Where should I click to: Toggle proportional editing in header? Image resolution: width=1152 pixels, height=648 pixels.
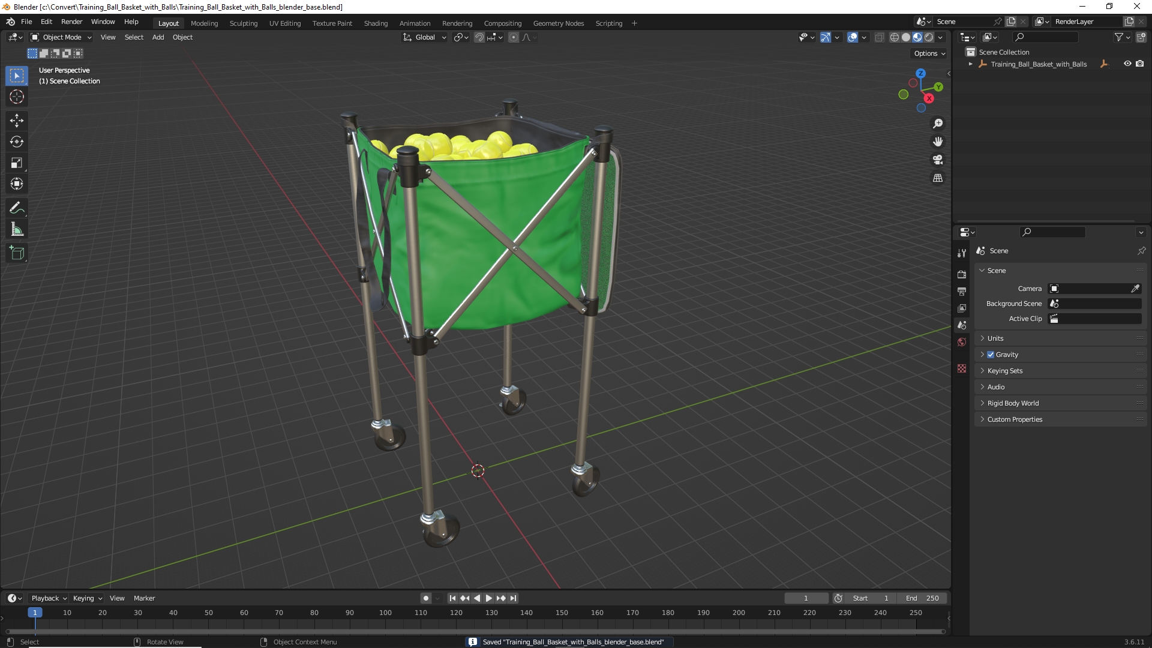click(514, 37)
